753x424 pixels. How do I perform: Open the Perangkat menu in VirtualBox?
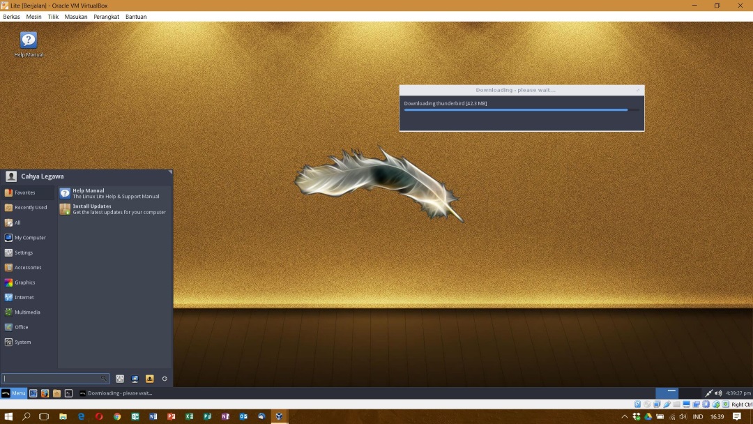[106, 17]
